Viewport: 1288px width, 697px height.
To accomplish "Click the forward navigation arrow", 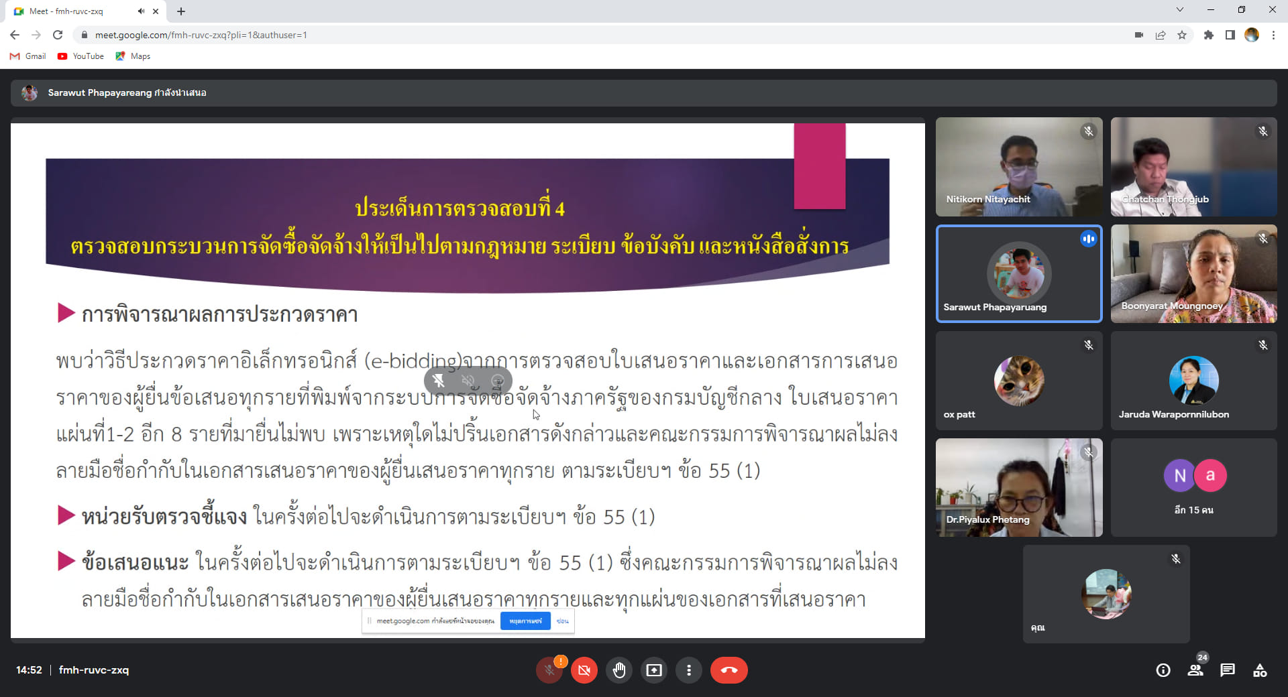I will 36,35.
